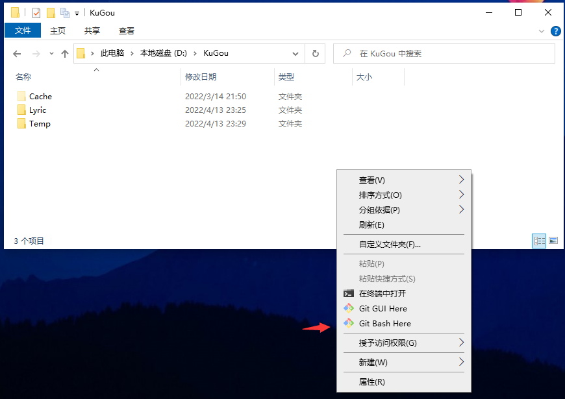The image size is (565, 399).
Task: Switch to details view in status bar
Action: pyautogui.click(x=539, y=241)
